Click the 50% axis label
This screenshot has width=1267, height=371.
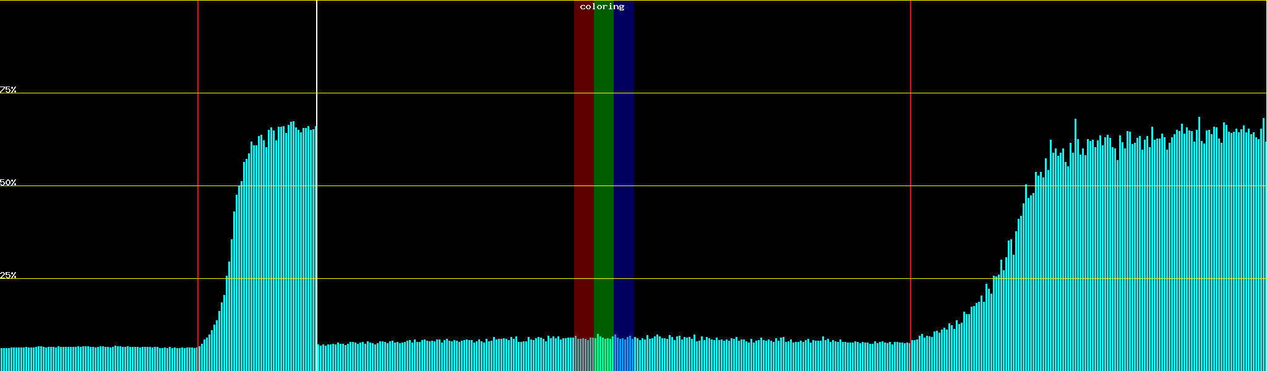[x=8, y=182]
